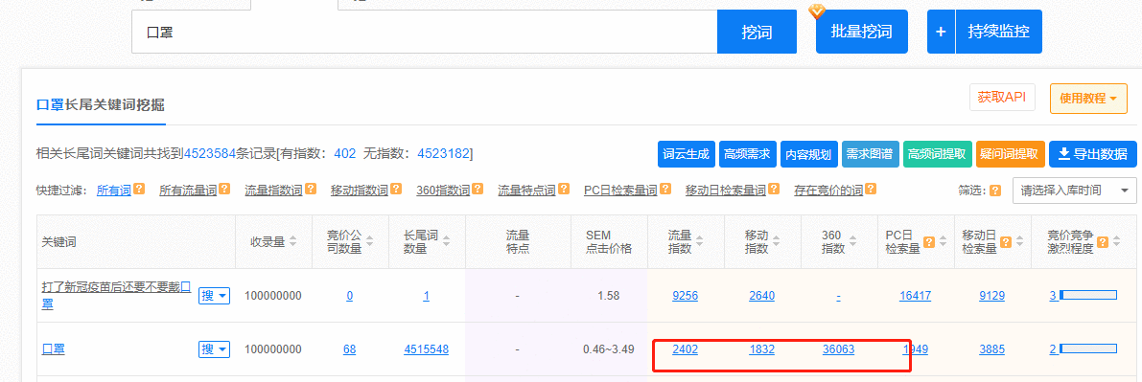Open 搜 dropdown for 口罩 row

coord(214,349)
